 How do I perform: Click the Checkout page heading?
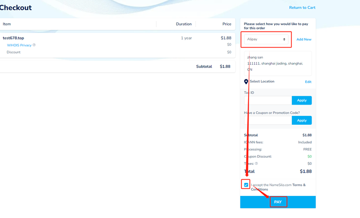[15, 8]
